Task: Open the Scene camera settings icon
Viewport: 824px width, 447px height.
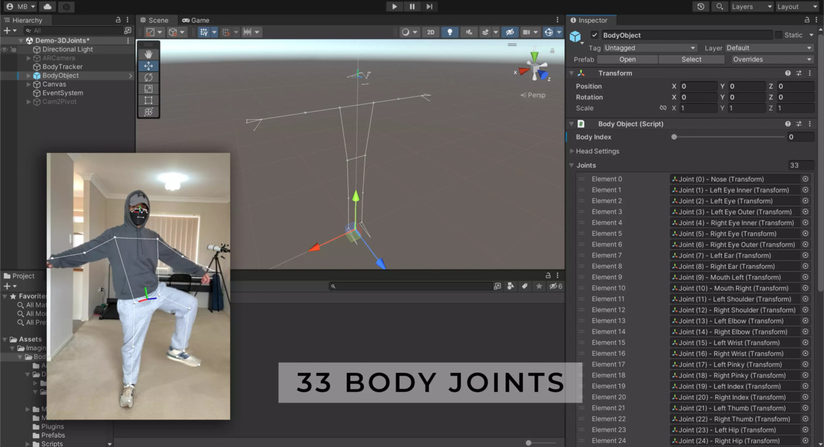Action: pyautogui.click(x=526, y=32)
